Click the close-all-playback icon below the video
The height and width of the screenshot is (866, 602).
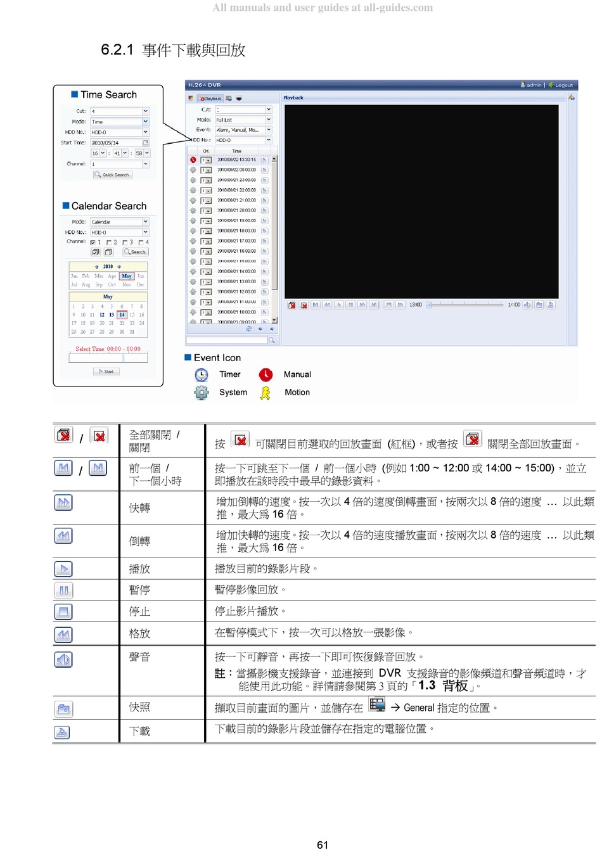pyautogui.click(x=292, y=305)
